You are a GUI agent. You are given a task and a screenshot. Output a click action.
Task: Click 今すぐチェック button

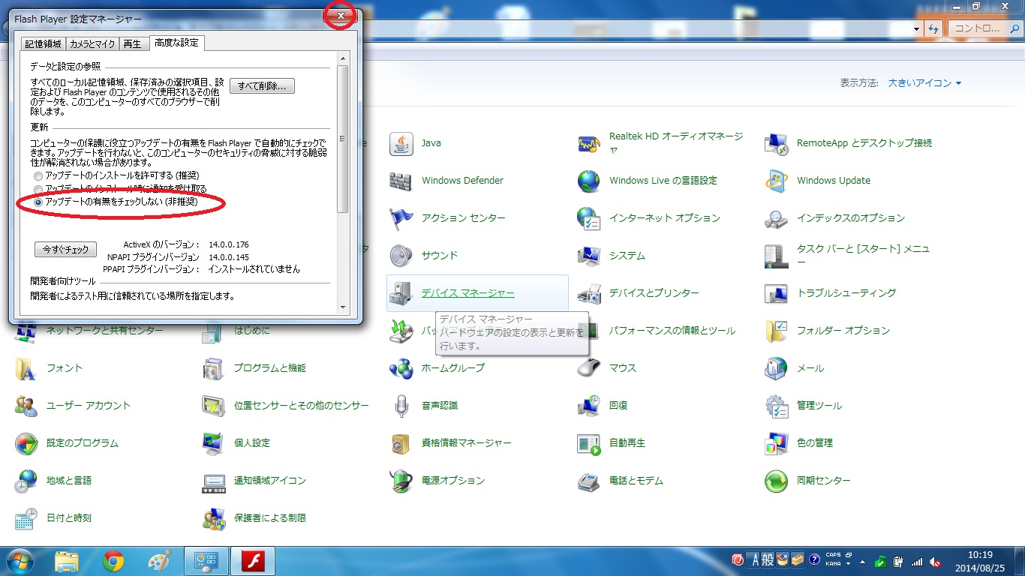click(66, 249)
